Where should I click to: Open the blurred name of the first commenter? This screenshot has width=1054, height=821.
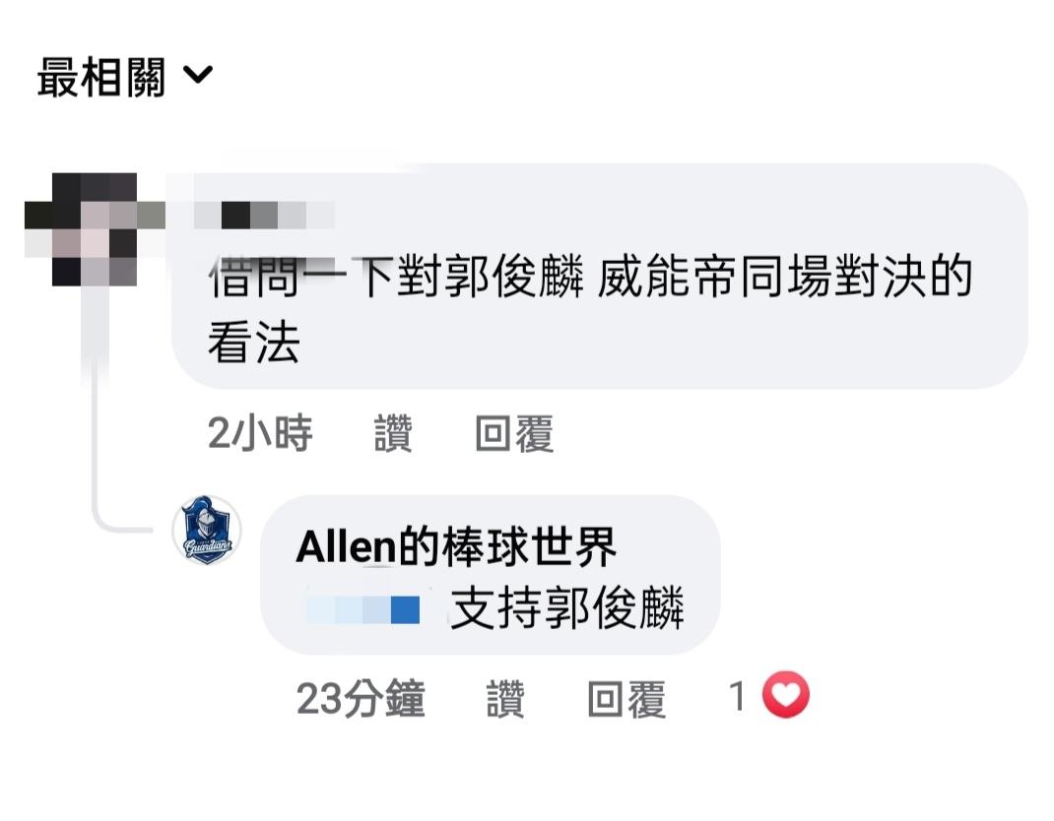click(264, 215)
